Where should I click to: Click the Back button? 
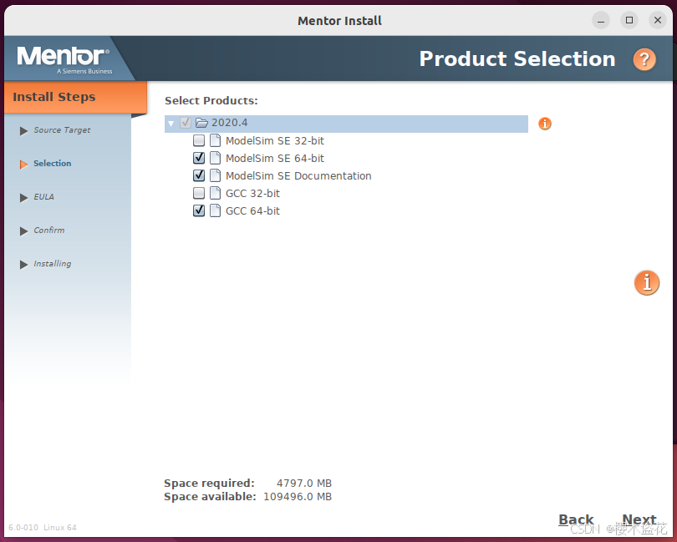point(576,519)
